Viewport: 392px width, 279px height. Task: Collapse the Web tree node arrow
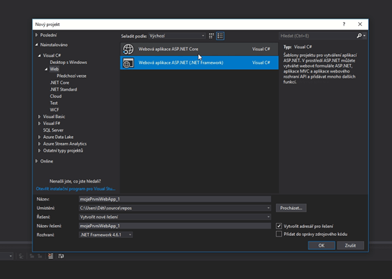[46, 69]
